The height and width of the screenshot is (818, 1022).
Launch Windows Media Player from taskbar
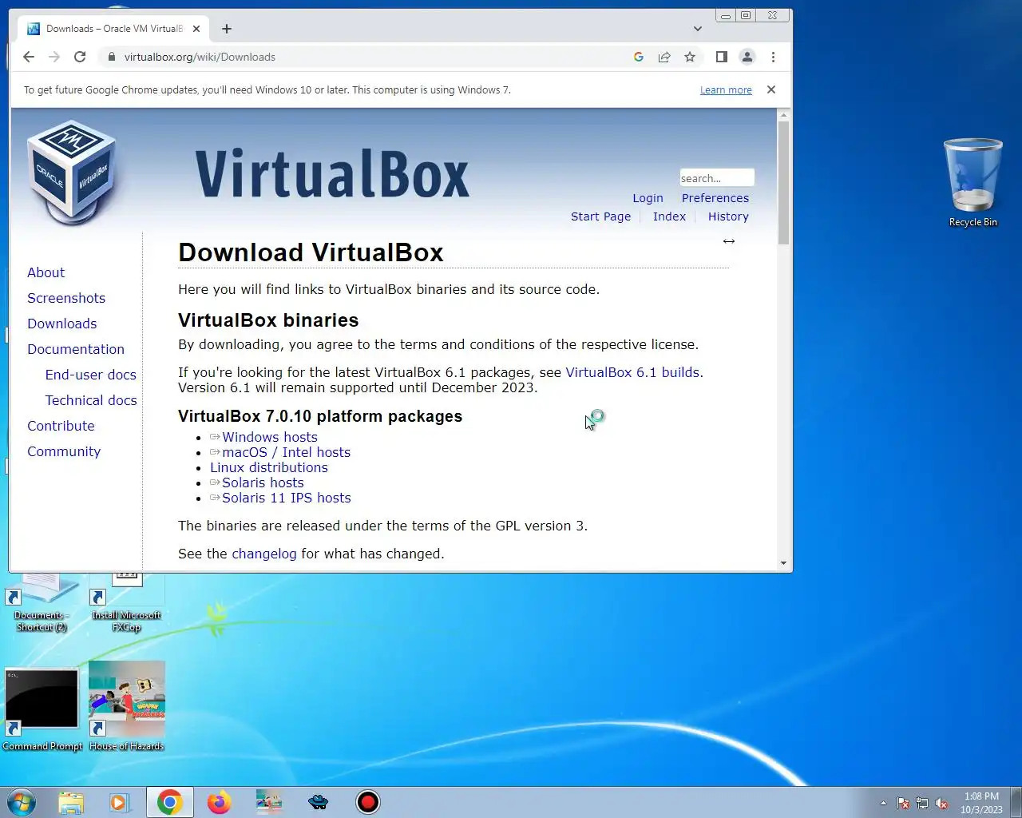[120, 802]
